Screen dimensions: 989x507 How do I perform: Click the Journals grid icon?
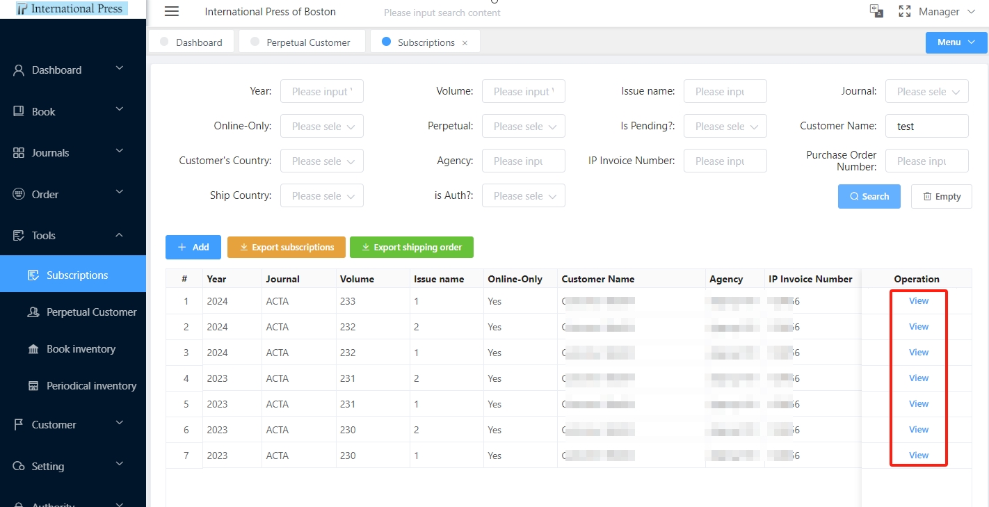pyautogui.click(x=19, y=153)
